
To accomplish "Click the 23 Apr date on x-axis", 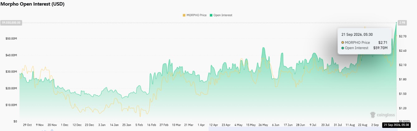I will pyautogui.click(x=226, y=125).
